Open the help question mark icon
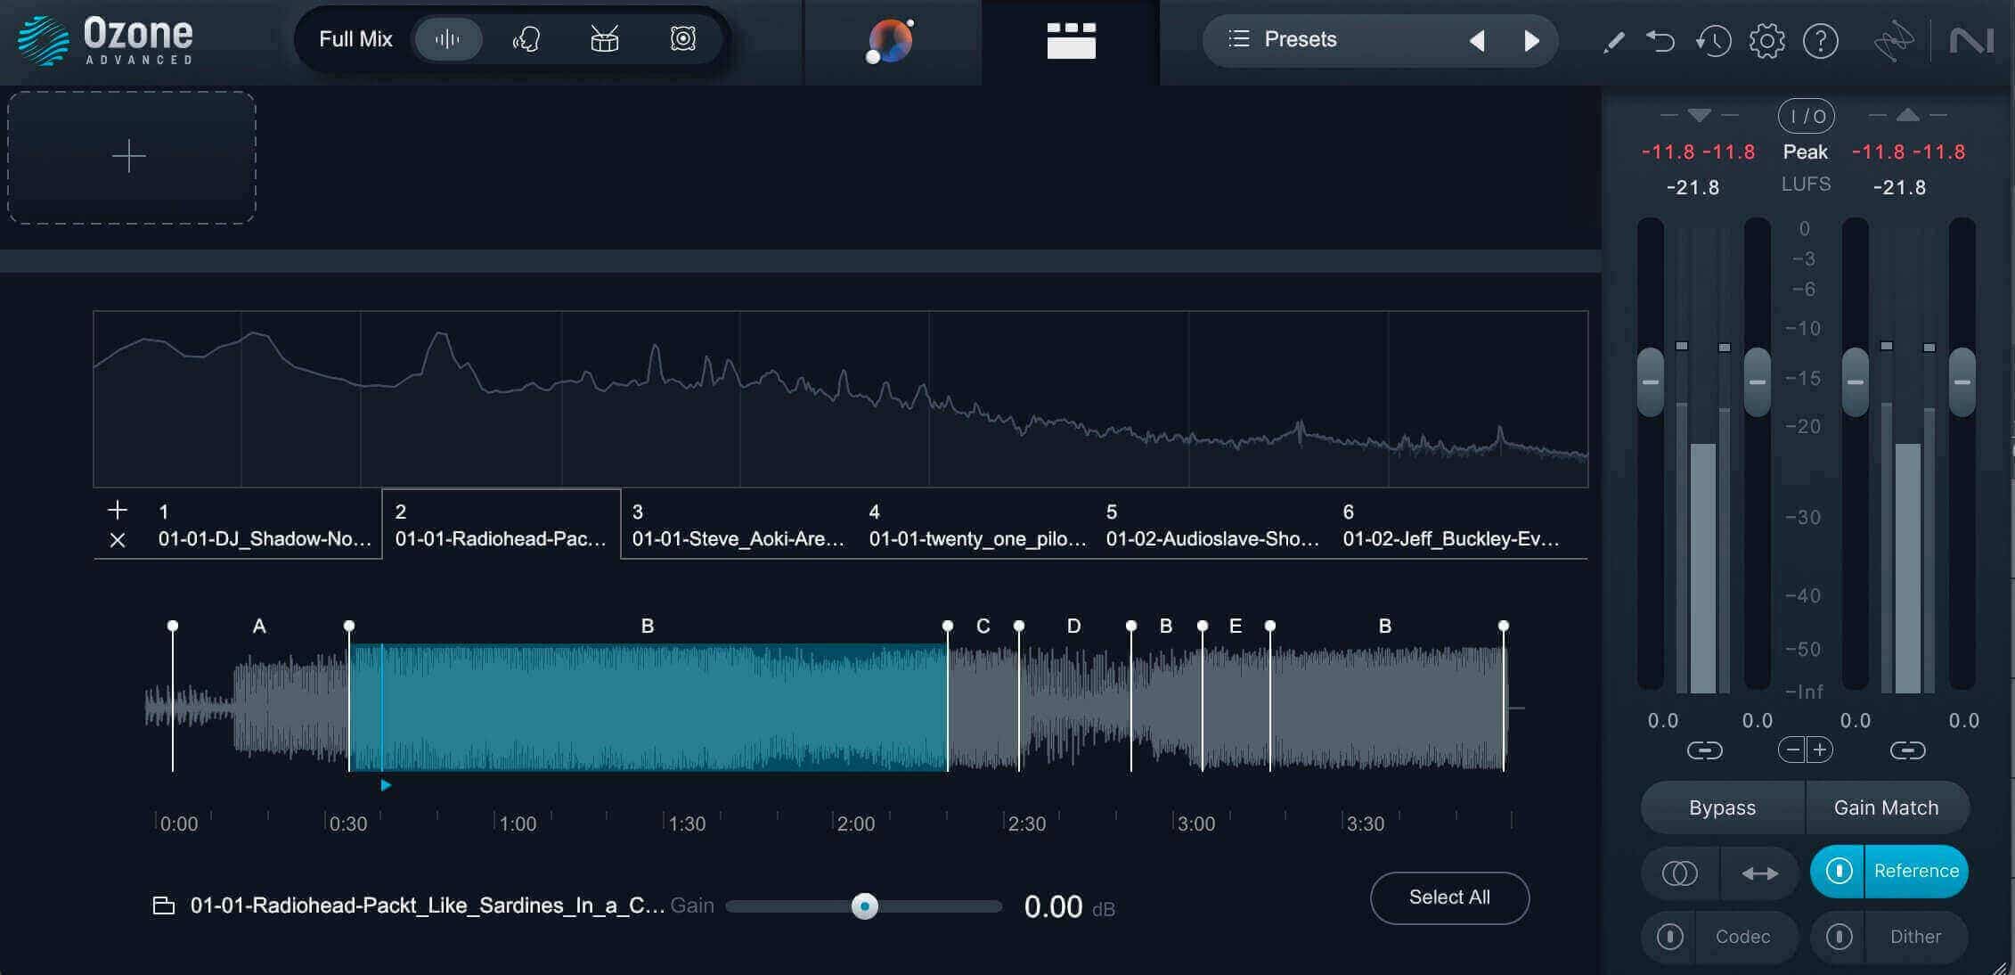Viewport: 2015px width, 975px height. click(1821, 41)
